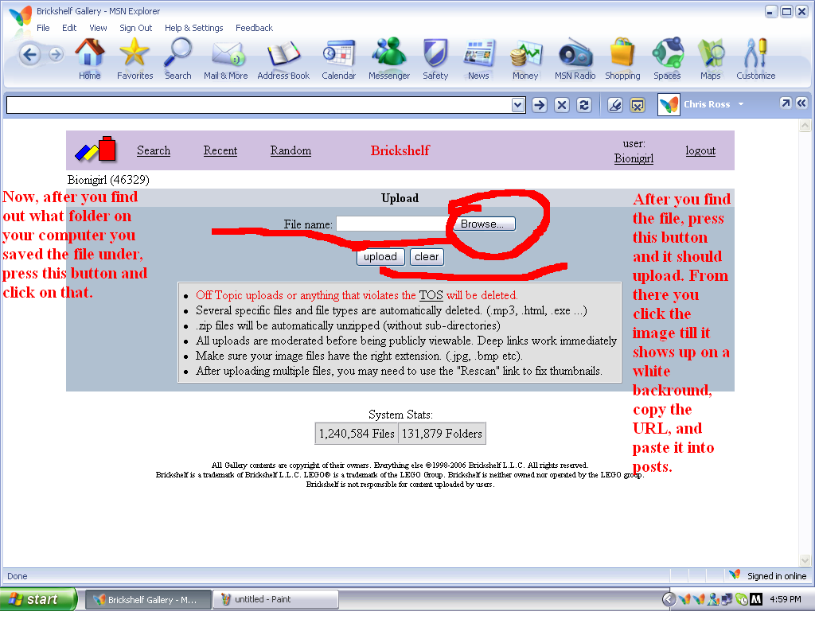Screen dimensions: 815x631
Task: Open MSN Radio
Action: point(575,60)
